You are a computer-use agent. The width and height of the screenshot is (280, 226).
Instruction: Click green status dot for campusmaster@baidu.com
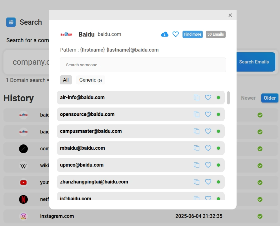pyautogui.click(x=218, y=131)
